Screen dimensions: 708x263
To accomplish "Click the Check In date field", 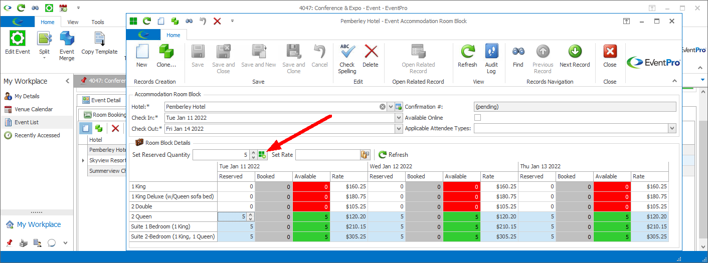I will (x=280, y=118).
